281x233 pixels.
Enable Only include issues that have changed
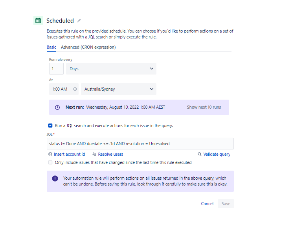coord(50,162)
